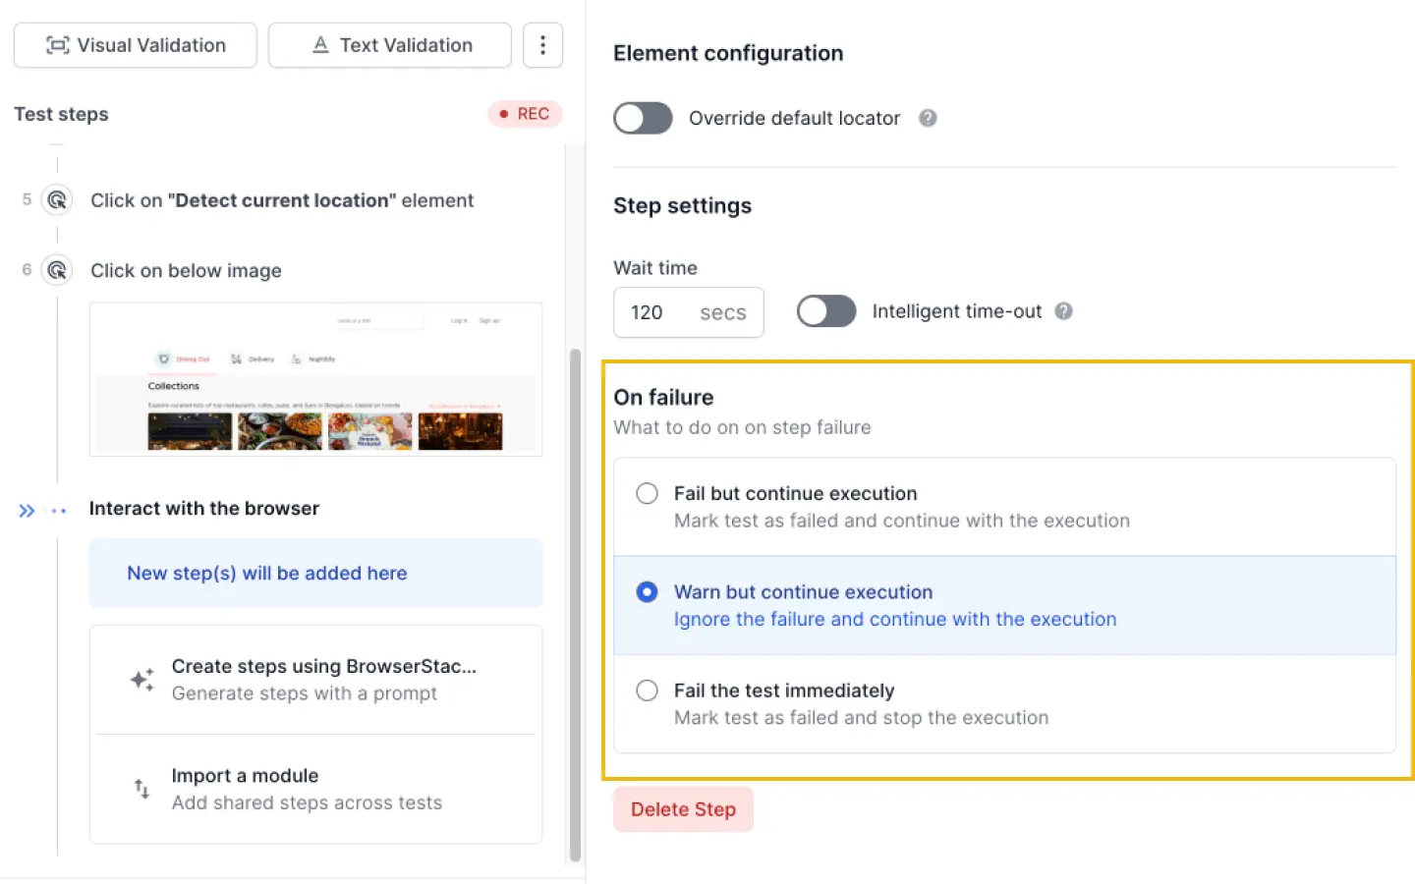Select Fail the test immediately option
The image size is (1415, 884).
pyautogui.click(x=647, y=691)
